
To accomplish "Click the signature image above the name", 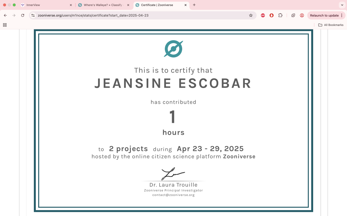I will tap(173, 174).
